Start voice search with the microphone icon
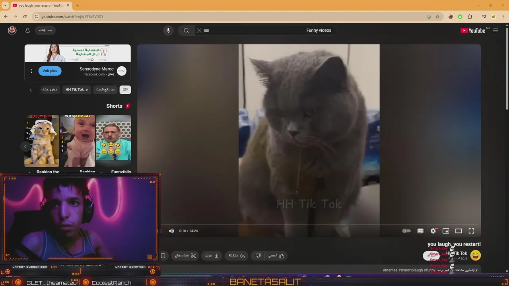509x286 pixels. coord(168,31)
